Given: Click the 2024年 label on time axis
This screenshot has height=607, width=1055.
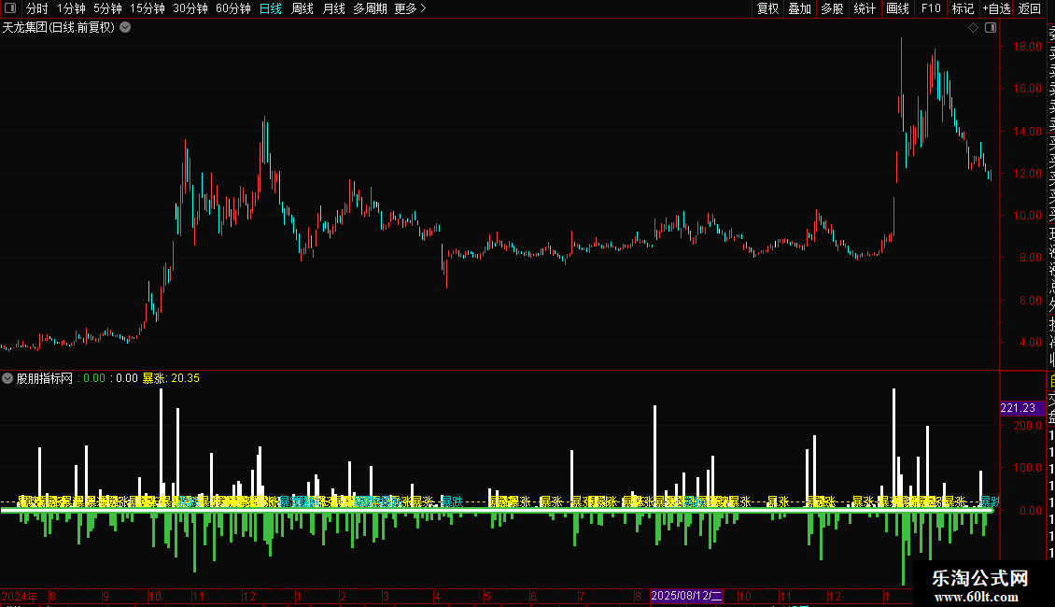Looking at the screenshot, I should 20,596.
